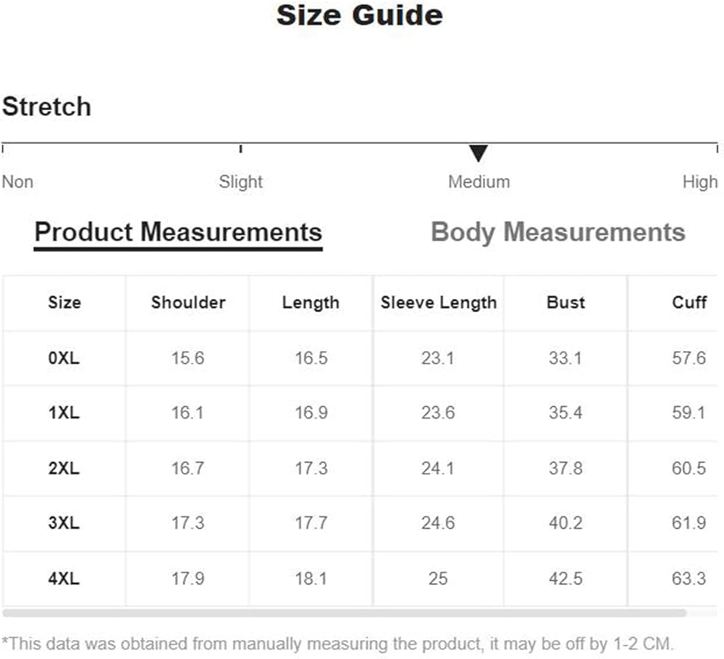Click the Shoulder column header
This screenshot has height=659, width=724.
(x=188, y=303)
